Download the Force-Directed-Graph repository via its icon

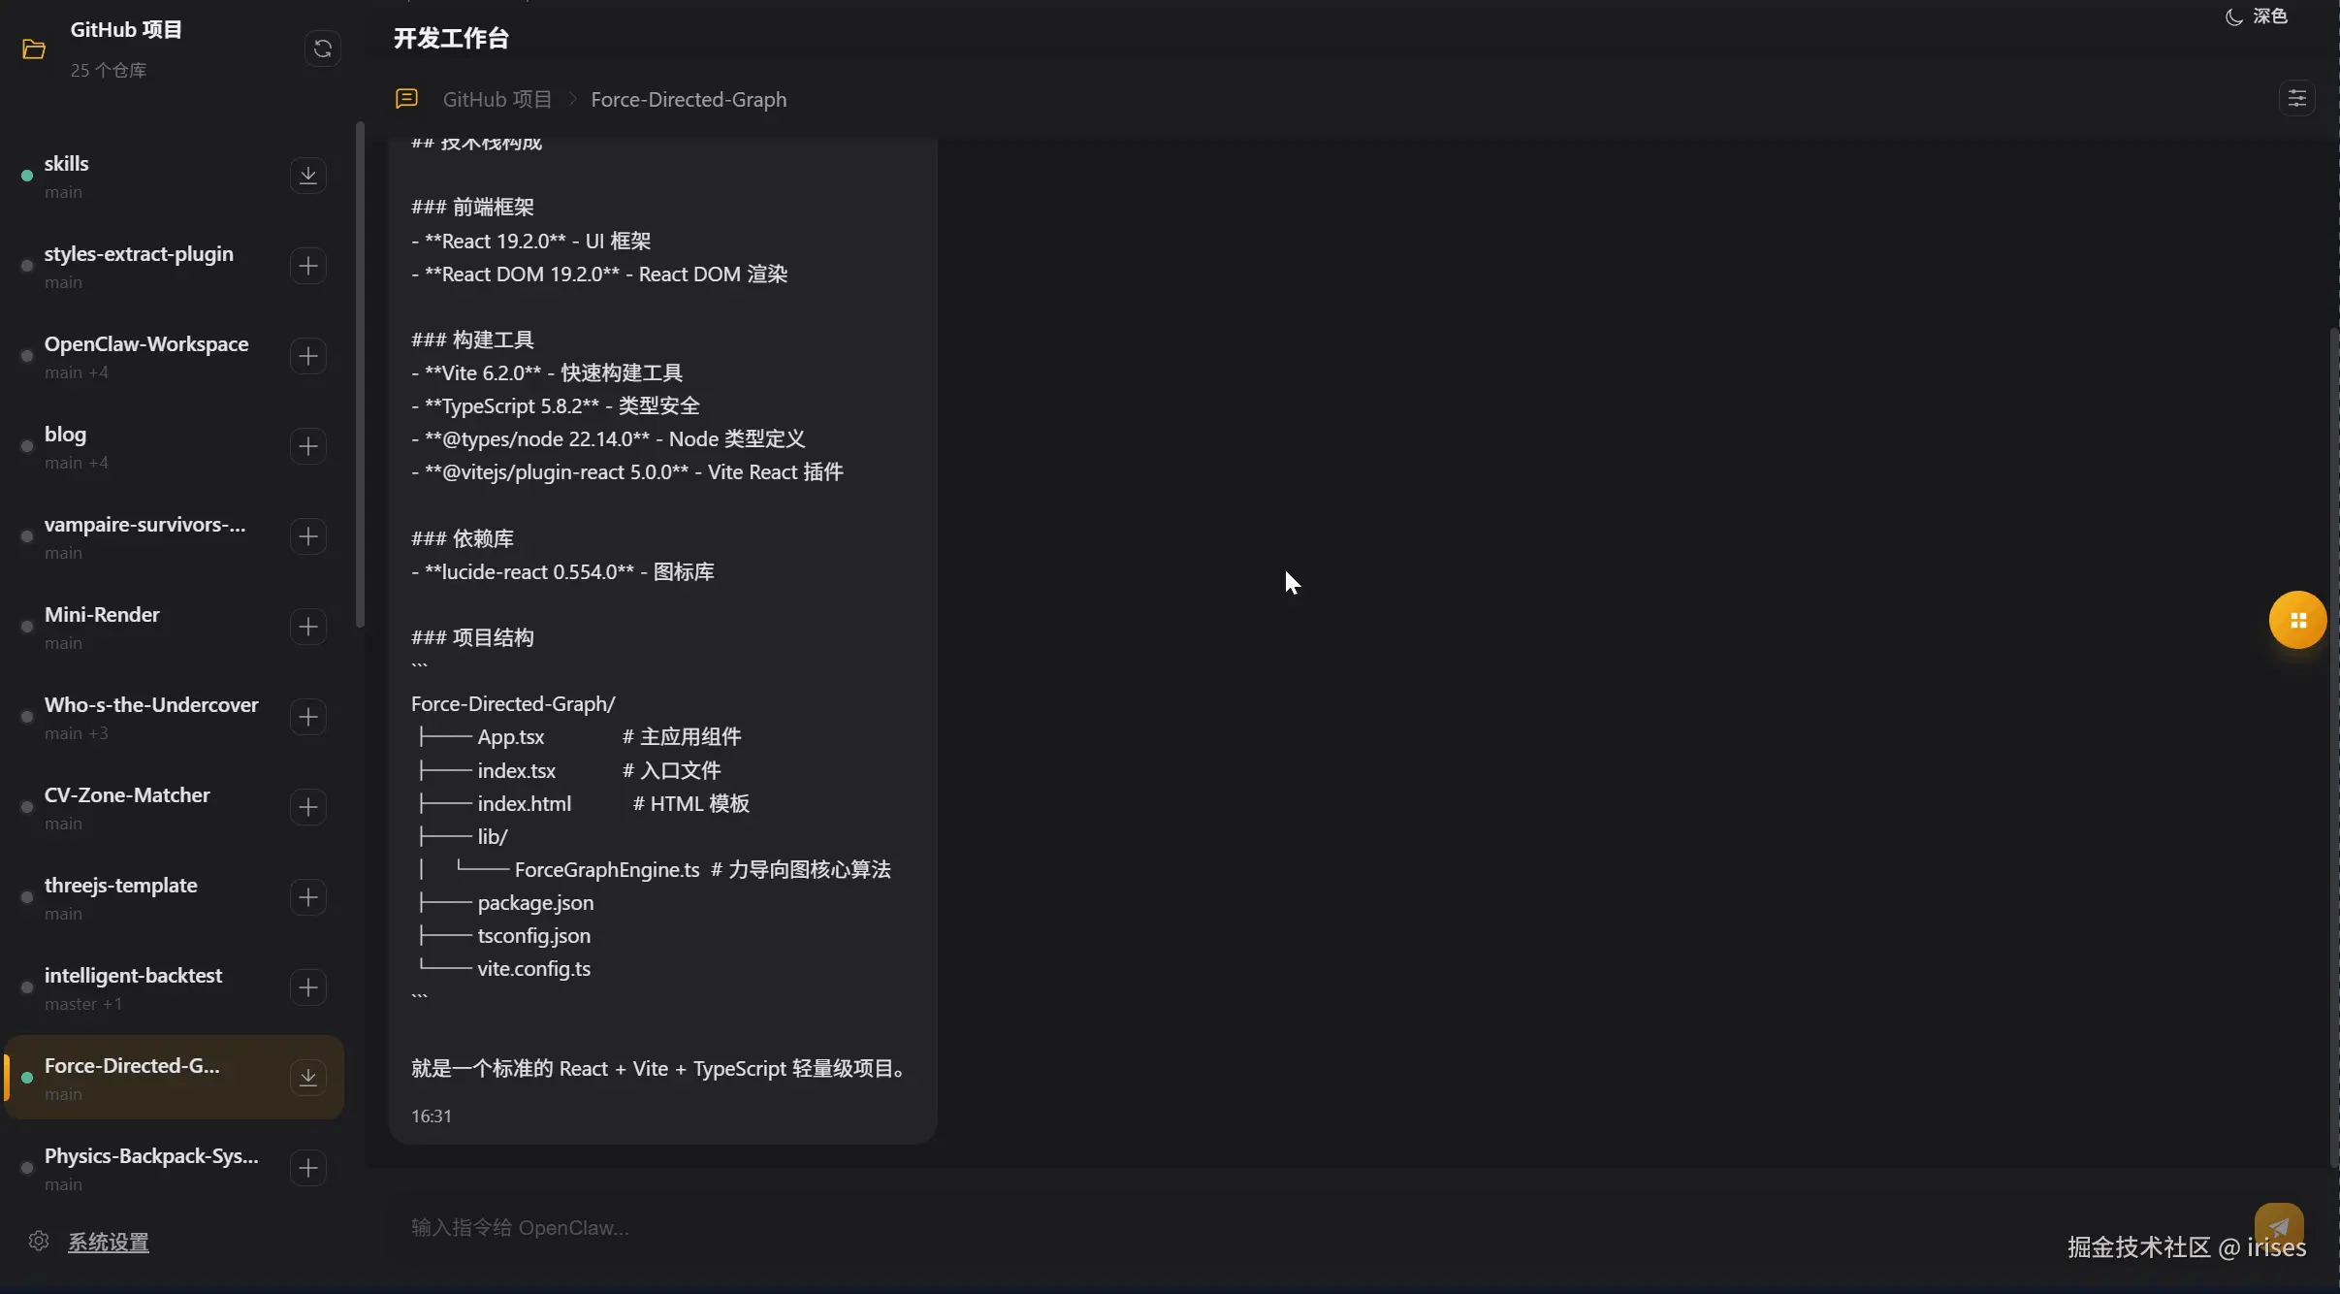307,1078
